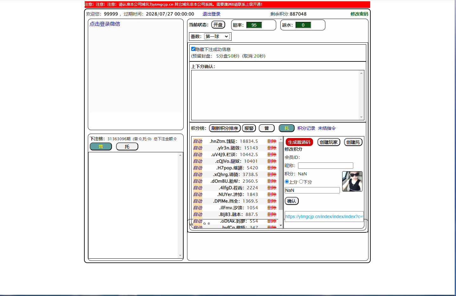Screen dimensions: 456x296
Task: Click 自动 on the .uV4J9 row
Action: (198, 154)
